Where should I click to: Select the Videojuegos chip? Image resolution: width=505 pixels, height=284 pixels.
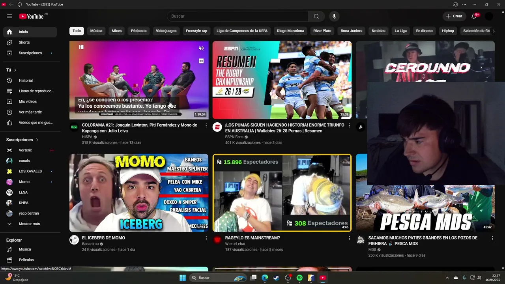(x=166, y=31)
